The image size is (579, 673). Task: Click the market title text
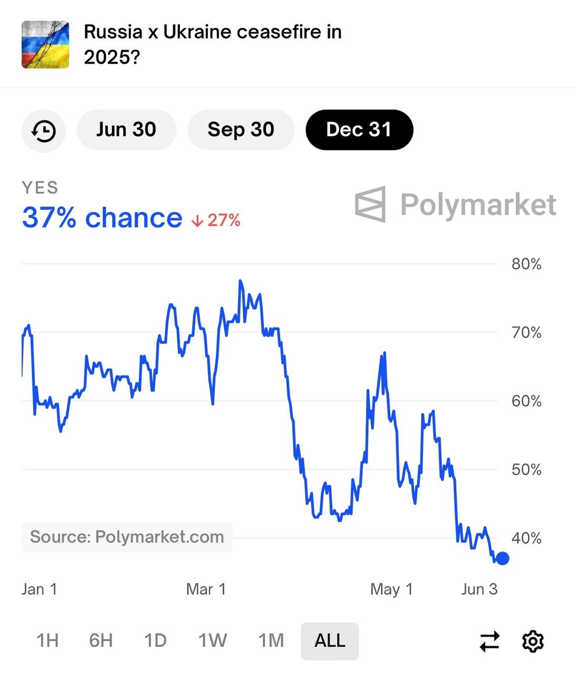pyautogui.click(x=212, y=44)
